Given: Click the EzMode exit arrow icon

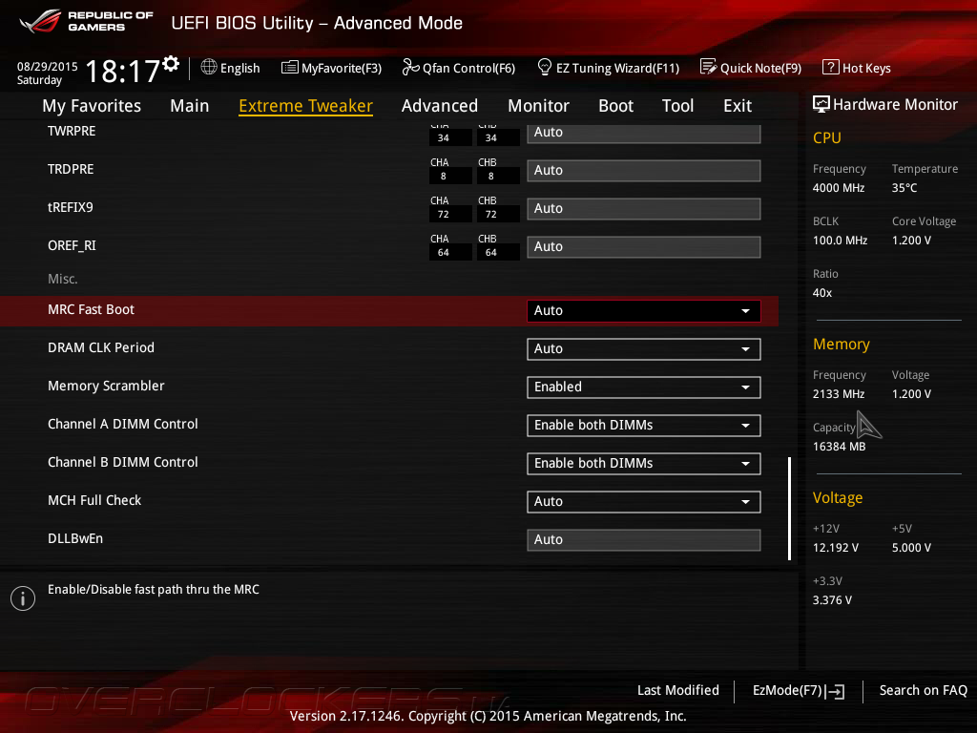Looking at the screenshot, I should point(836,691).
